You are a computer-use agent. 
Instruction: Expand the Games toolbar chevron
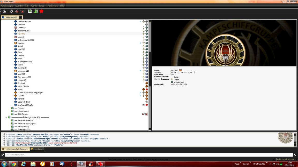tap(250, 162)
